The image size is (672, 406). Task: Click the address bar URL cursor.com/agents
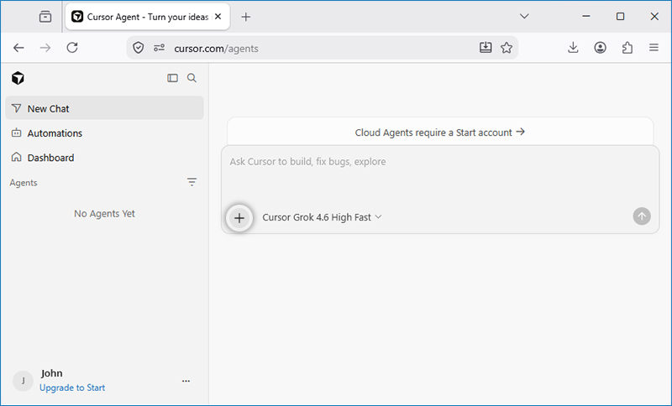click(216, 49)
